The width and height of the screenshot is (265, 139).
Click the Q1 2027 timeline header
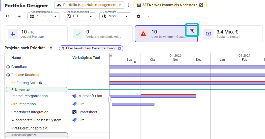[x=244, y=55]
